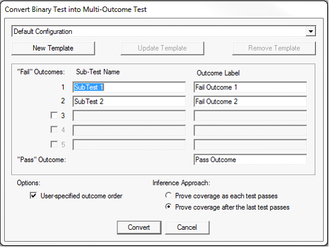Image resolution: width=329 pixels, height=247 pixels.
Task: Click the Update Template button
Action: point(162,48)
